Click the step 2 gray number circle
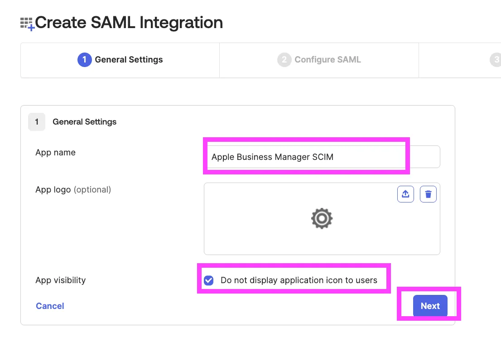The image size is (501, 347). [x=284, y=60]
